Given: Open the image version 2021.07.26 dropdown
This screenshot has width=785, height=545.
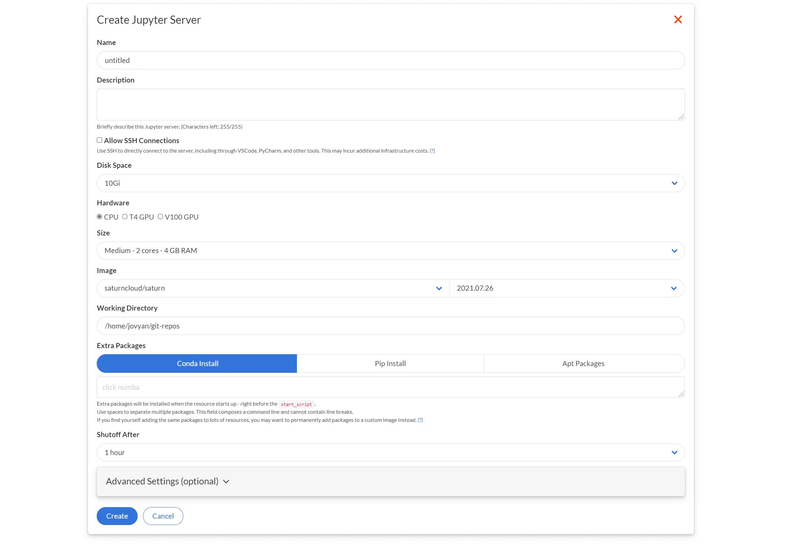Looking at the screenshot, I should (x=674, y=288).
